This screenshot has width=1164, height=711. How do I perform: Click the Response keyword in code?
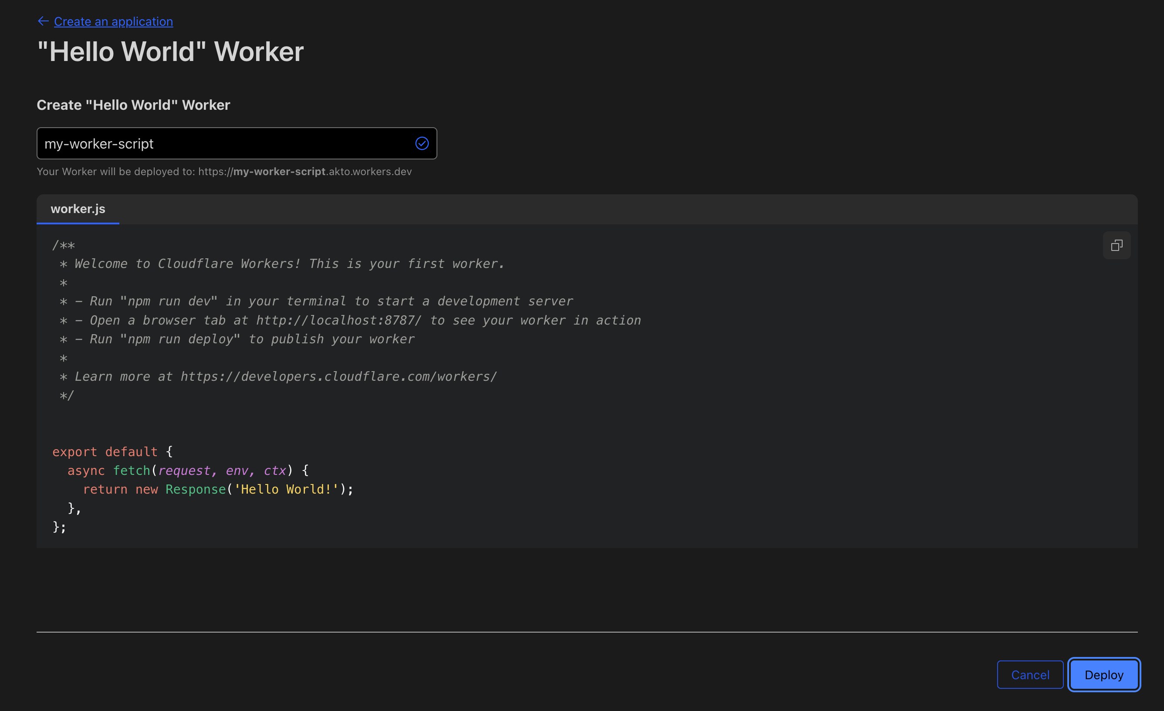click(196, 489)
